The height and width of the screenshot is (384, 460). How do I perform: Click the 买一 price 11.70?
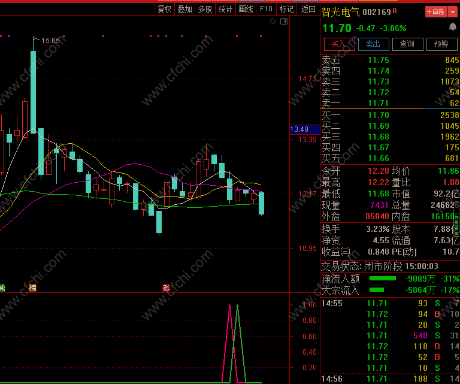click(x=379, y=115)
